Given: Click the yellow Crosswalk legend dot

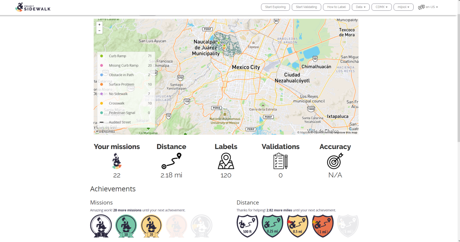Looking at the screenshot, I should click(102, 103).
